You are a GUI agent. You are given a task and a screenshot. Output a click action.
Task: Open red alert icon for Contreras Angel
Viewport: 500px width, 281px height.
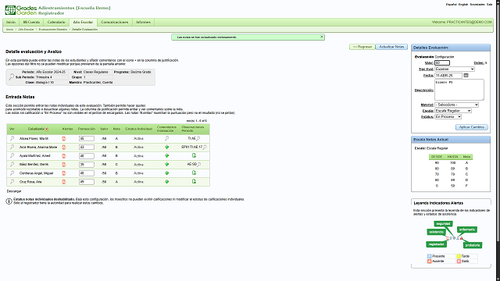coord(63,173)
